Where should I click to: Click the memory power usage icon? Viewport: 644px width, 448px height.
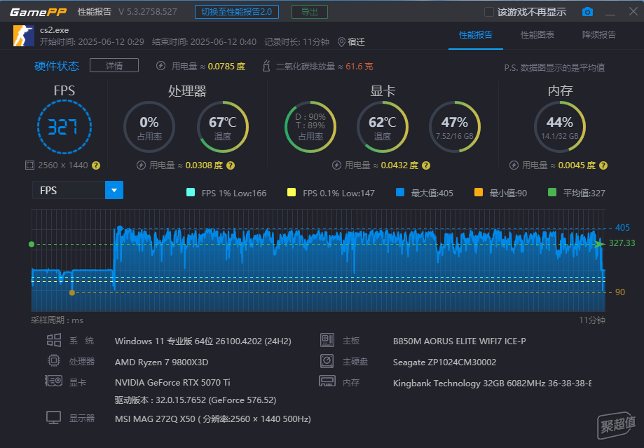pyautogui.click(x=514, y=165)
